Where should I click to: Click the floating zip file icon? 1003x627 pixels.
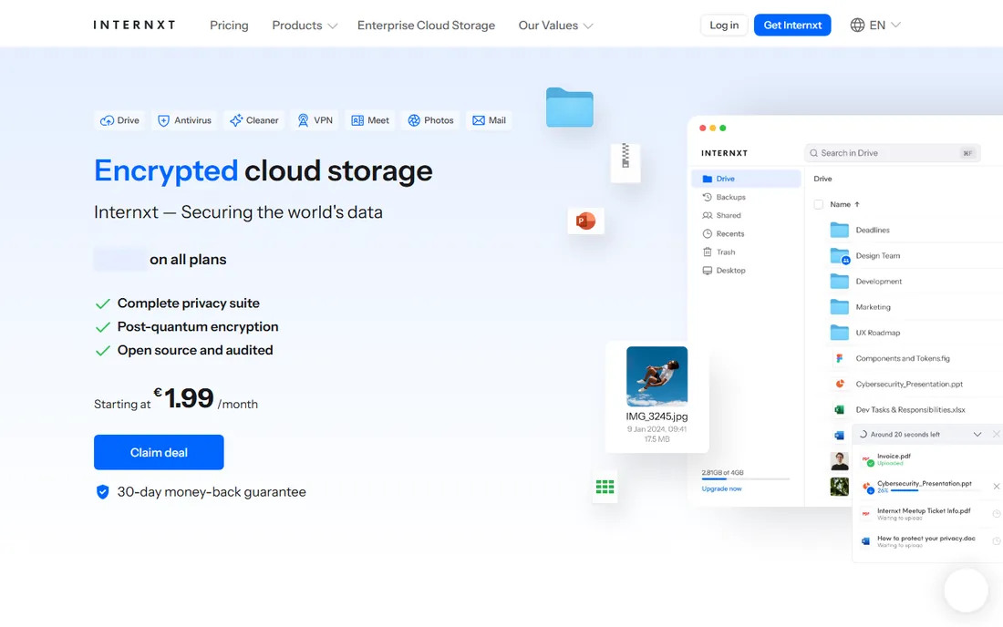pyautogui.click(x=626, y=161)
